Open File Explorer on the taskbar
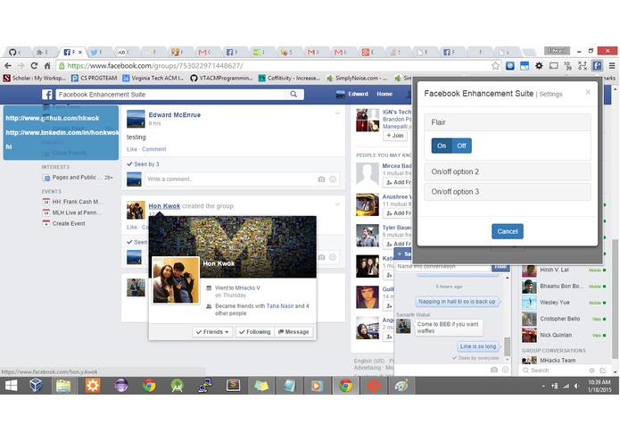This screenshot has height=441, width=620. coord(63,386)
